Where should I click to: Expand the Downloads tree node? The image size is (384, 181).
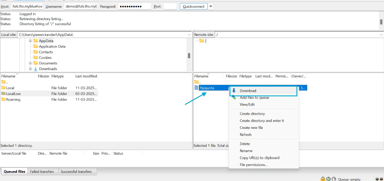point(30,69)
